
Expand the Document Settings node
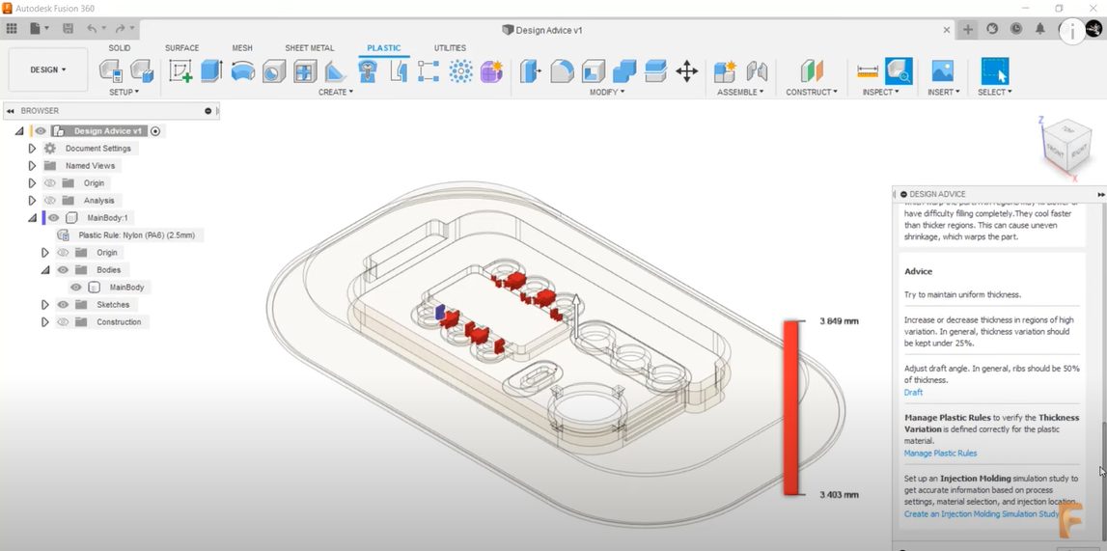(x=32, y=149)
